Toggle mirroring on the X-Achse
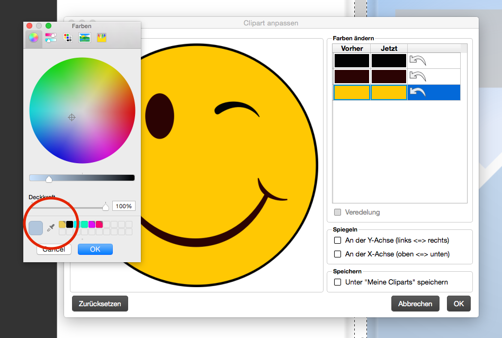 338,254
